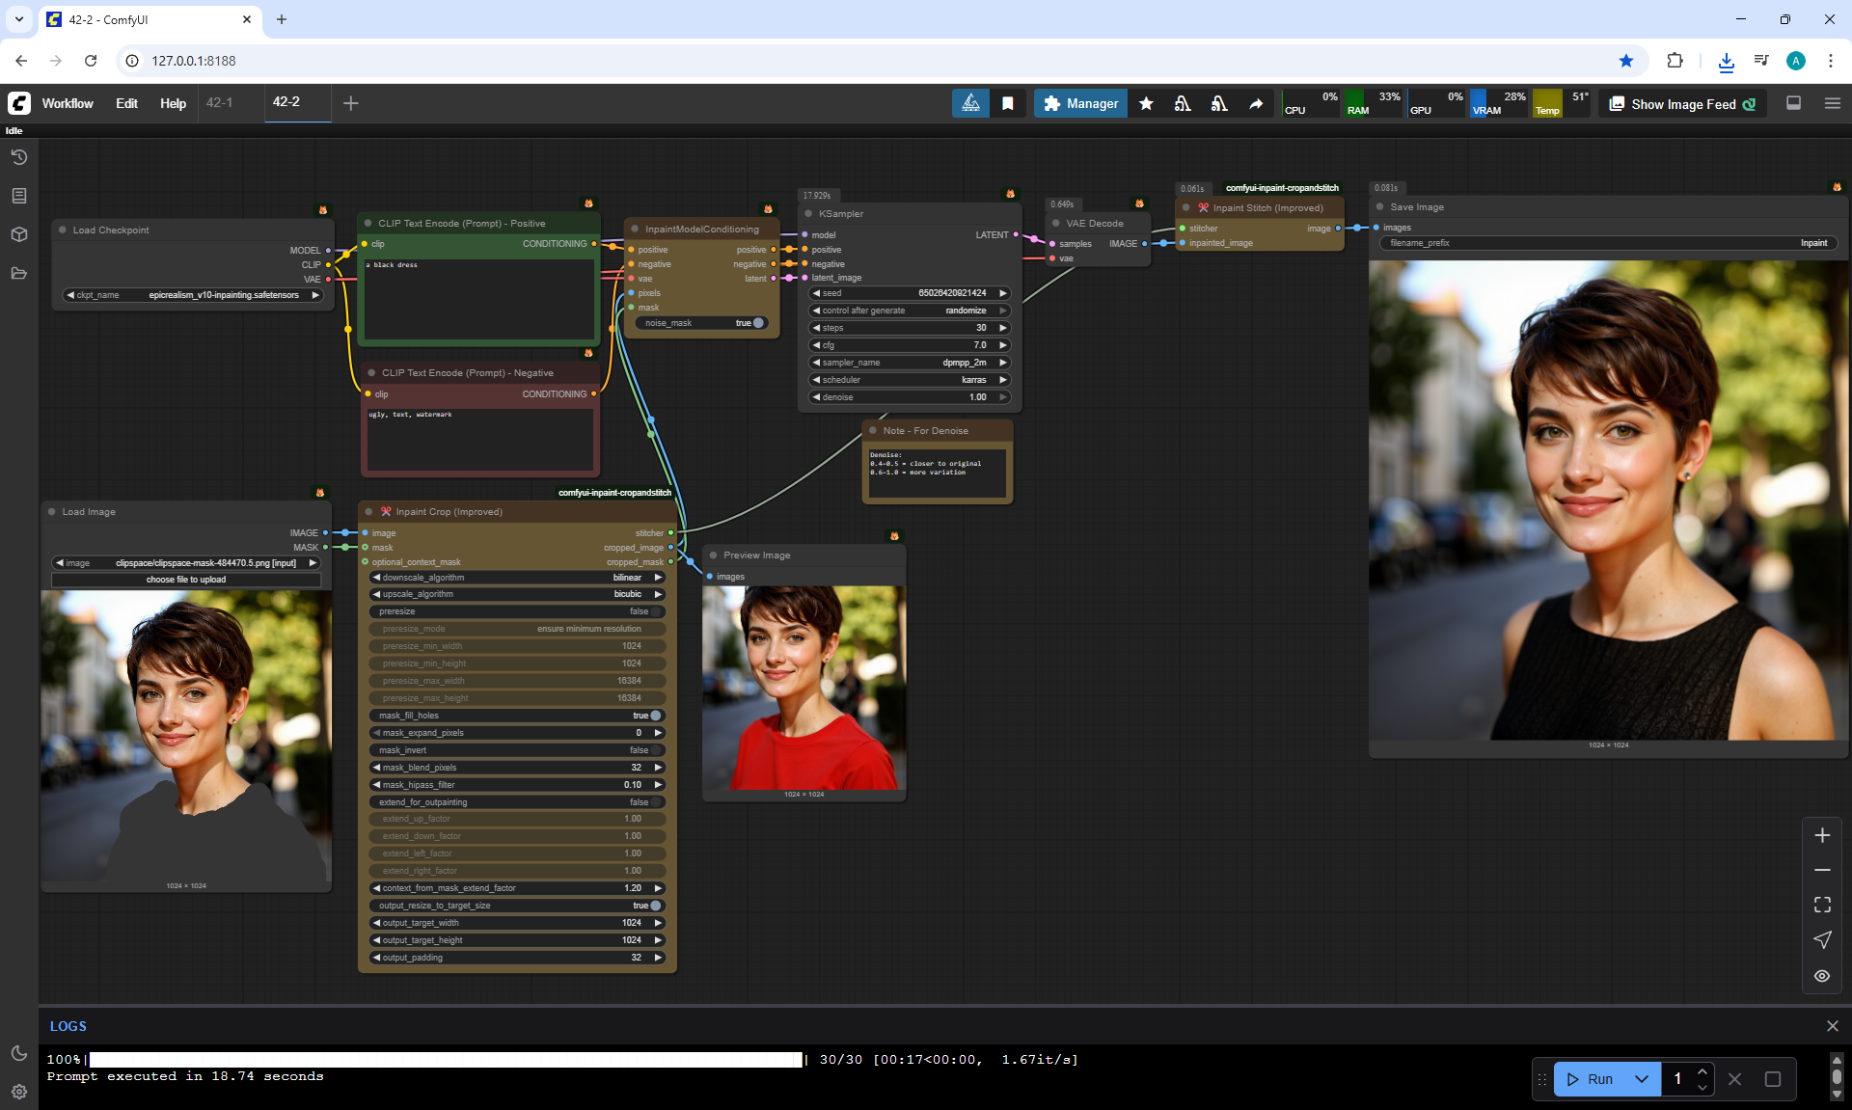
Task: Click the denoise value slider in KSampler
Action: point(909,397)
